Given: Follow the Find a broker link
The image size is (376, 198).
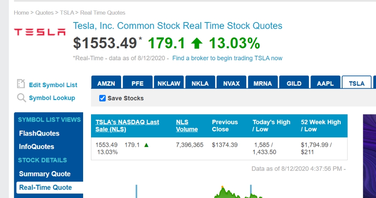Looking at the screenshot, I should pos(227,58).
